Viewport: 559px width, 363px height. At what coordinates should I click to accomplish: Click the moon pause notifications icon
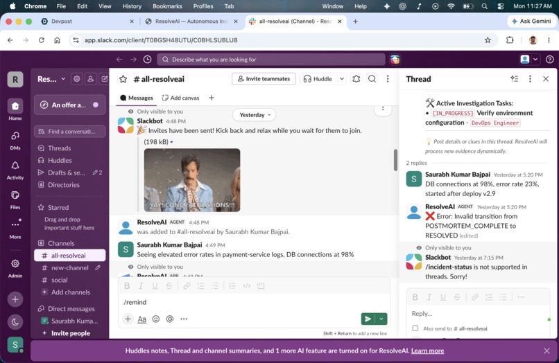point(15,322)
